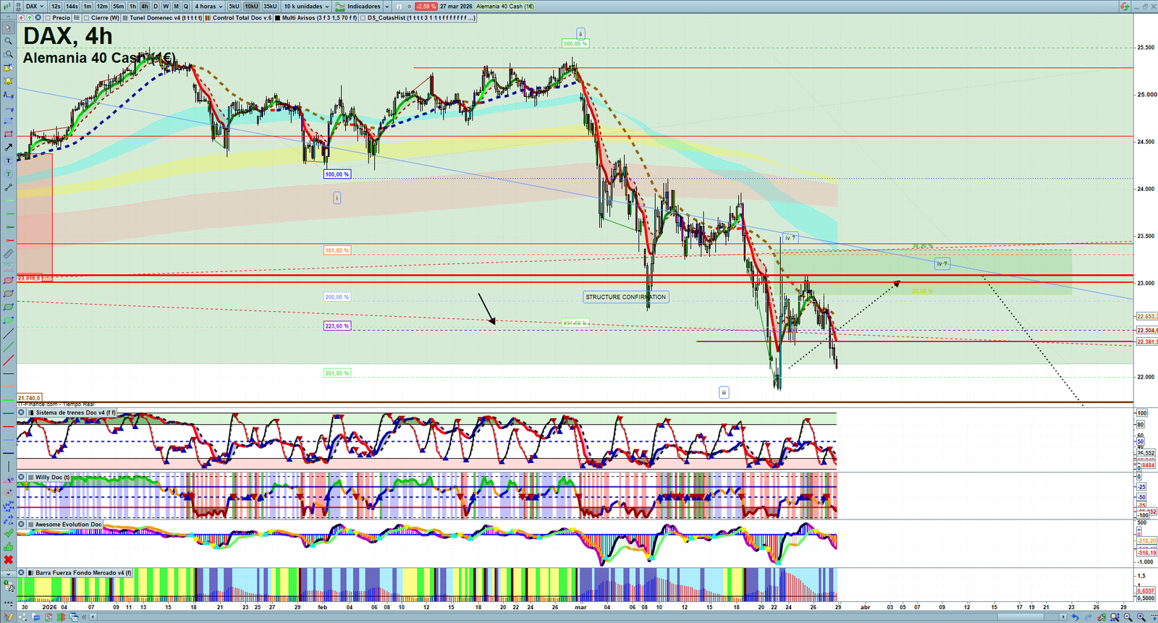Click the blue remove-all X icon
This screenshot has height=623, width=1158.
38,18
